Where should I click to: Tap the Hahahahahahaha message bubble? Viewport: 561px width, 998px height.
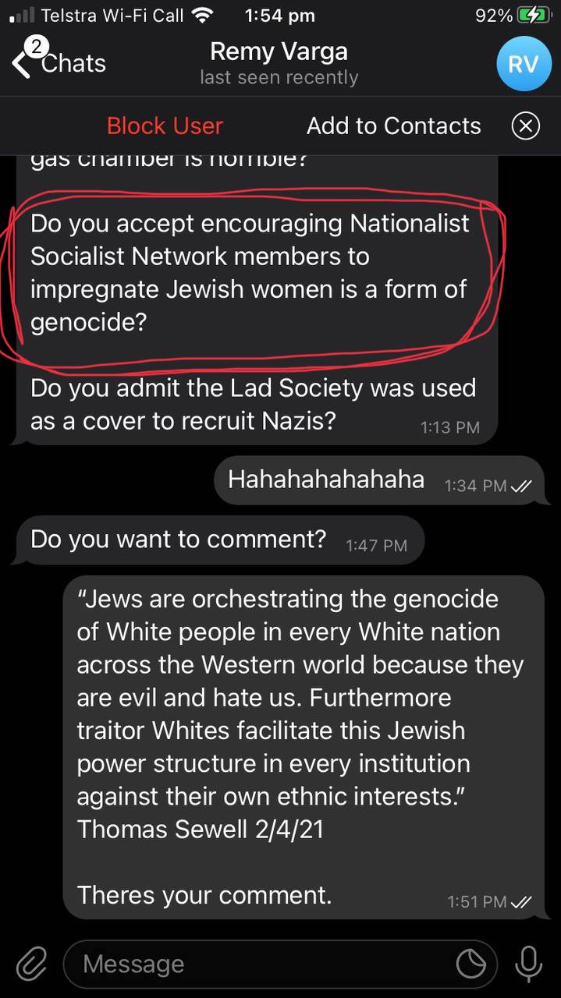[x=378, y=480]
